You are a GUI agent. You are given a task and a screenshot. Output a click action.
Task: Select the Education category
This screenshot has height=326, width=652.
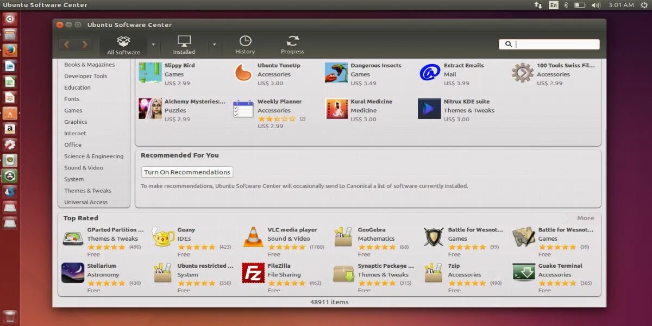click(78, 87)
